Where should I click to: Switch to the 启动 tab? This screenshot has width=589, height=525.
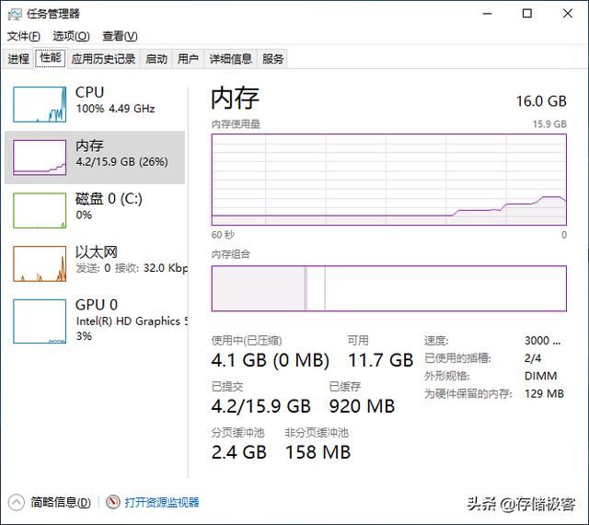point(156,59)
